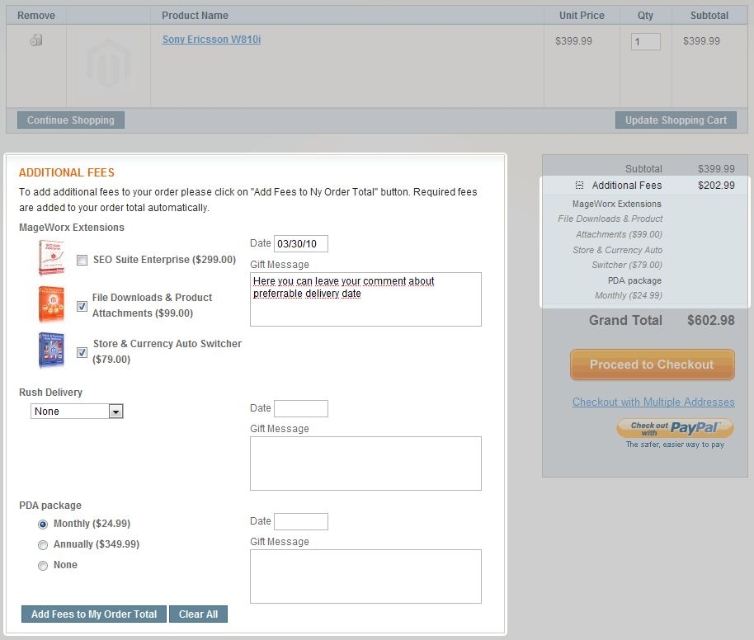Select the Monthly ($24.99) PDA package

click(43, 524)
